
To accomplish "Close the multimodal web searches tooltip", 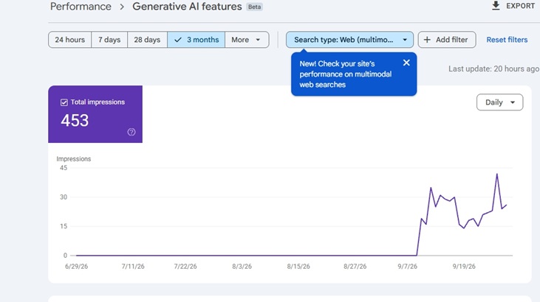I will pyautogui.click(x=406, y=63).
